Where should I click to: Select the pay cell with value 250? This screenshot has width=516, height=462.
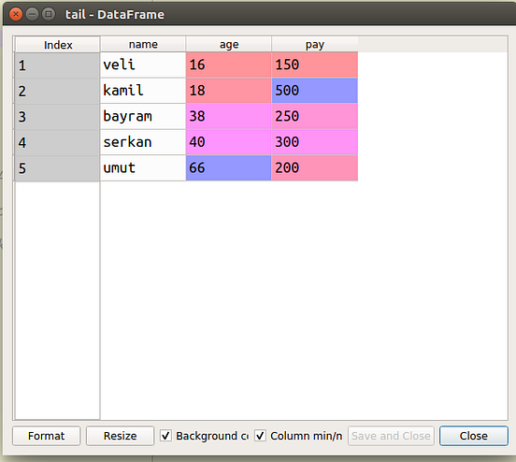315,116
